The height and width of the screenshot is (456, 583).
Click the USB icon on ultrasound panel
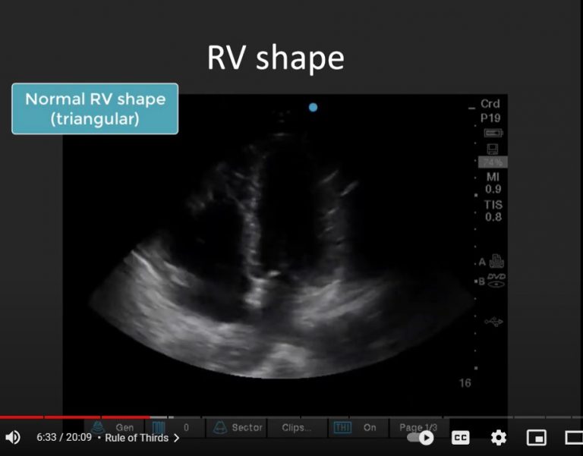(493, 322)
